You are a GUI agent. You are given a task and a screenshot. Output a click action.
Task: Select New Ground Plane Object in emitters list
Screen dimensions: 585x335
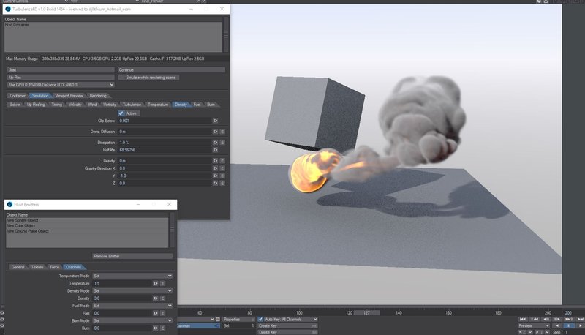click(x=28, y=231)
